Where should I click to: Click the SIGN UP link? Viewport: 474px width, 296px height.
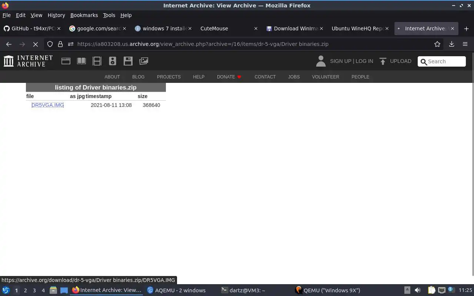(340, 61)
